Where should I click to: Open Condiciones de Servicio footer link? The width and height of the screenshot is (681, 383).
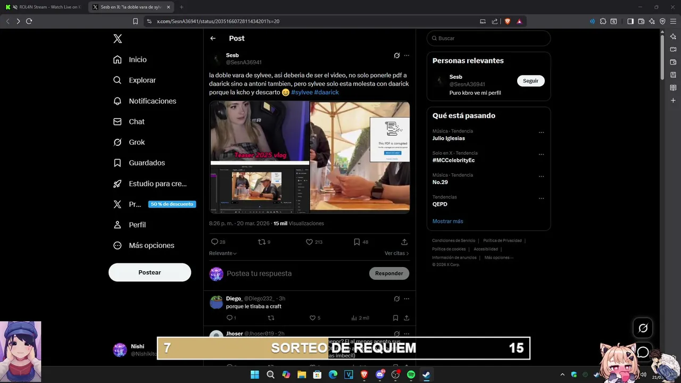coord(453,240)
